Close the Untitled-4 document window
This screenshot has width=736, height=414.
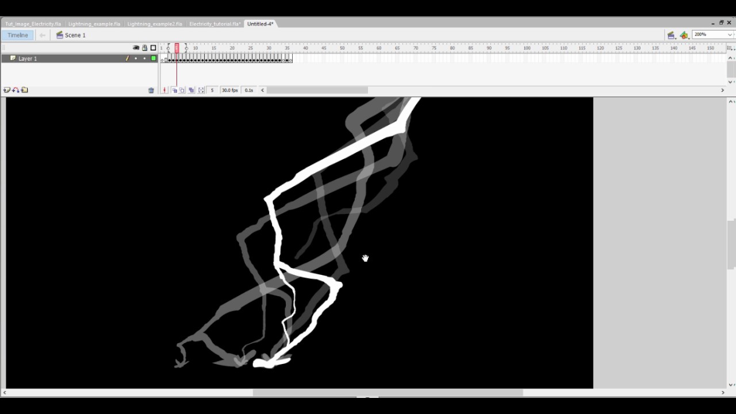[730, 23]
